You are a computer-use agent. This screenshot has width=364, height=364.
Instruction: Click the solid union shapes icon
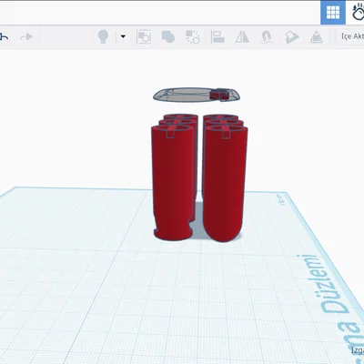coord(168,37)
